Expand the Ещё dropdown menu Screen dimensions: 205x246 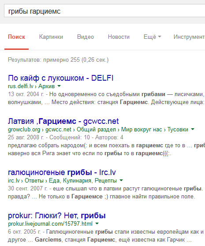coord(152,37)
